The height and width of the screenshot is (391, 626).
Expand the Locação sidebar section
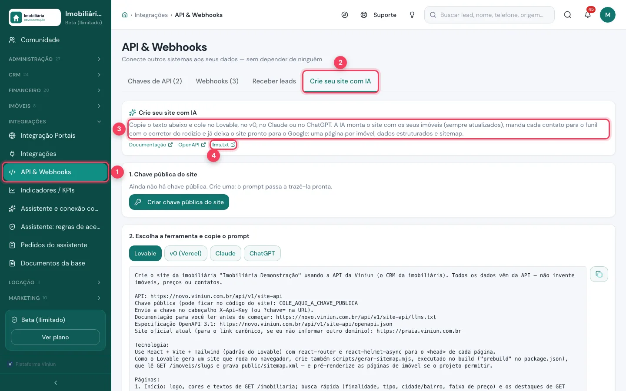56,282
